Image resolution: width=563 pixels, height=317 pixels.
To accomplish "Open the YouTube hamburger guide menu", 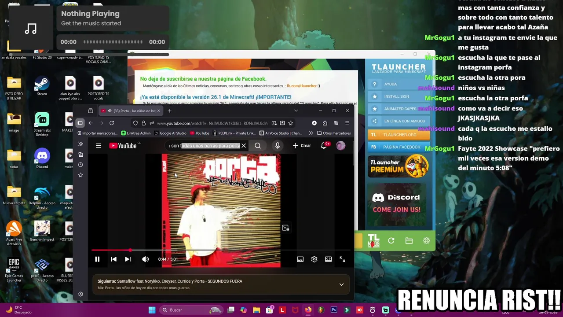I will coord(99,146).
